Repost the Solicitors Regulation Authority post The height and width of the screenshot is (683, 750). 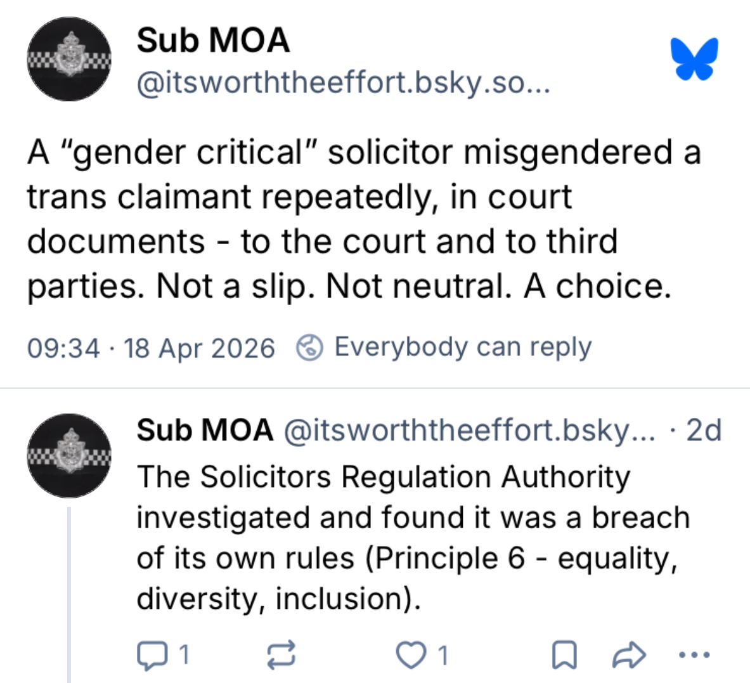[281, 655]
